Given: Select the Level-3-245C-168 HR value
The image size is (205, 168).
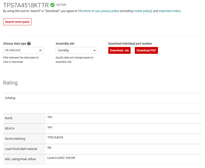Looking at the screenshot, I should 61,158.
